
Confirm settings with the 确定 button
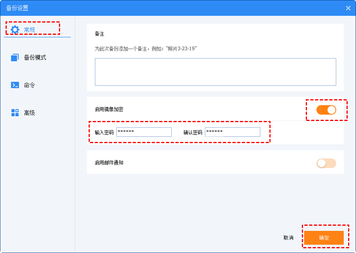point(324,238)
